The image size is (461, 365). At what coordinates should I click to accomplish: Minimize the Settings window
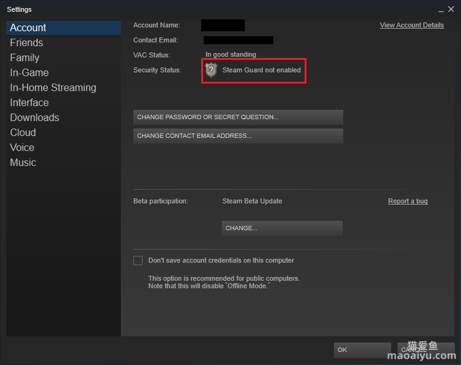click(x=440, y=10)
